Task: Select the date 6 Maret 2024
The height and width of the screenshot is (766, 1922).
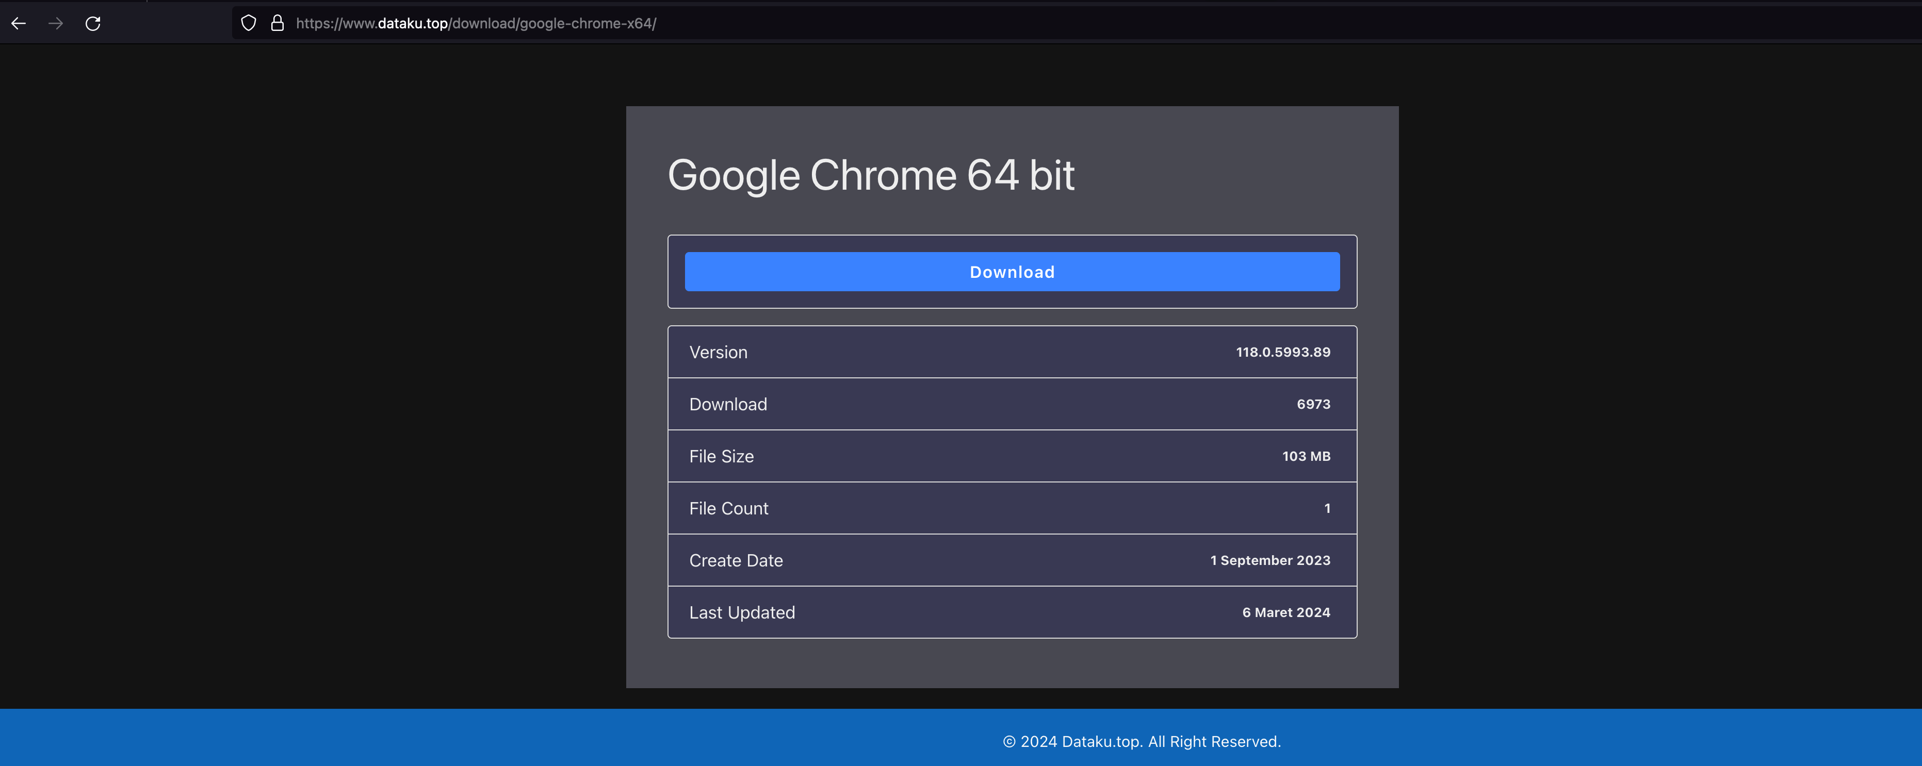Action: pos(1285,612)
